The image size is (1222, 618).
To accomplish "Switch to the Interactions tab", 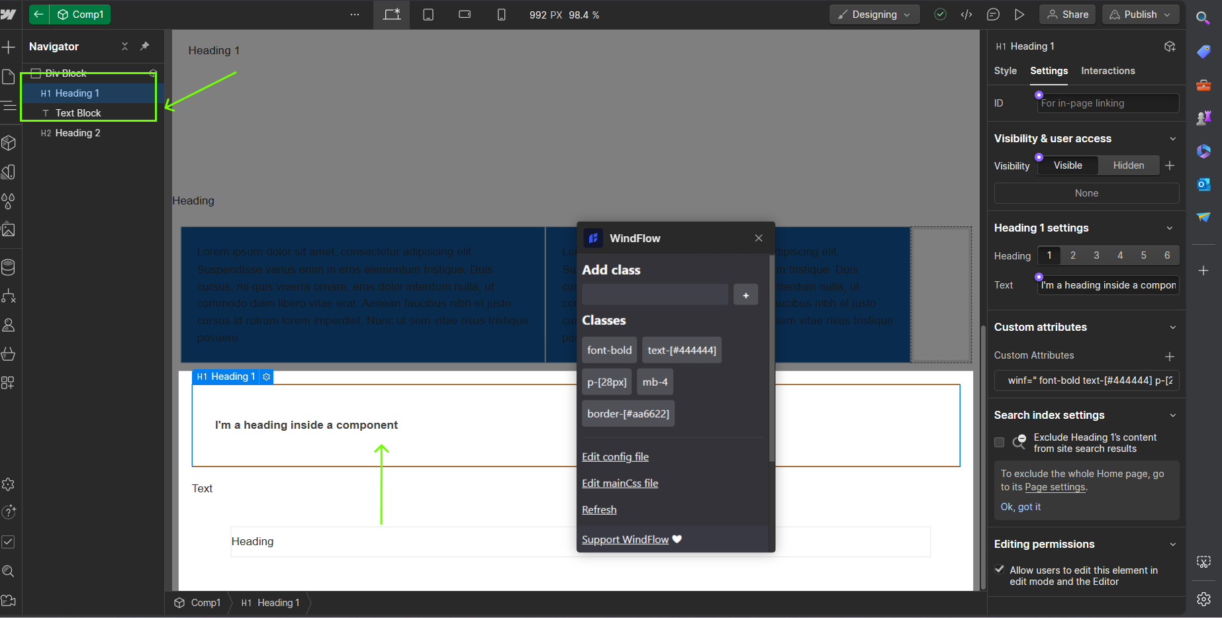I will pyautogui.click(x=1107, y=71).
